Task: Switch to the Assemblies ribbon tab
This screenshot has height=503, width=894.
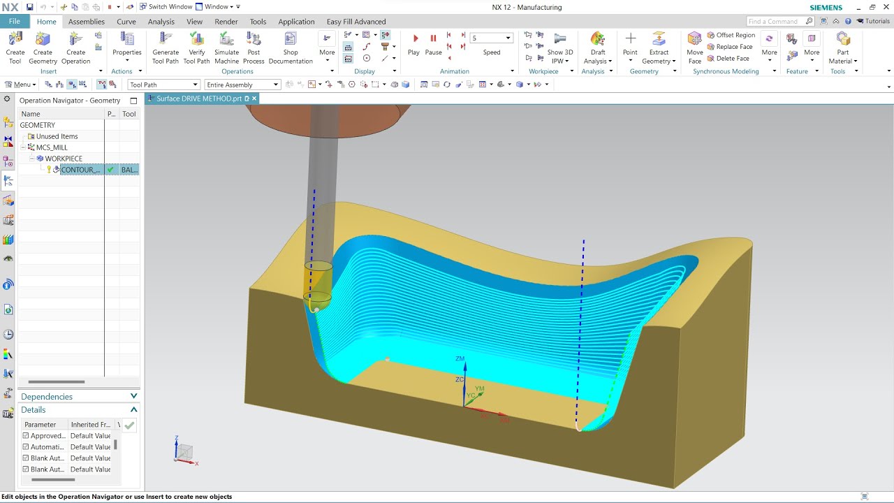Action: (x=87, y=22)
